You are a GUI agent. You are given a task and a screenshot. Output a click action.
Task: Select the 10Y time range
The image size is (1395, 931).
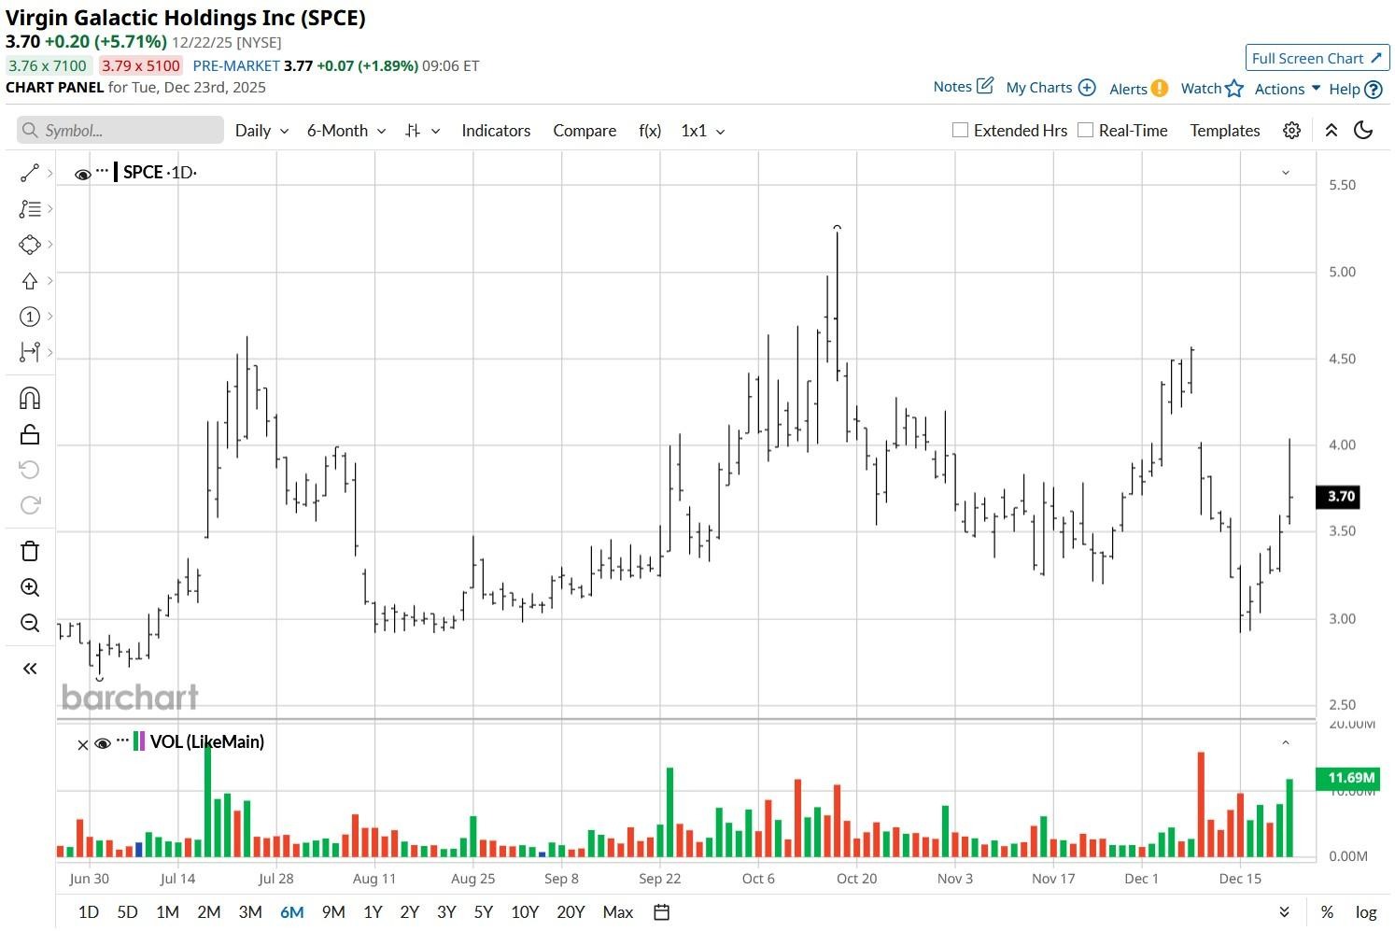(x=525, y=912)
